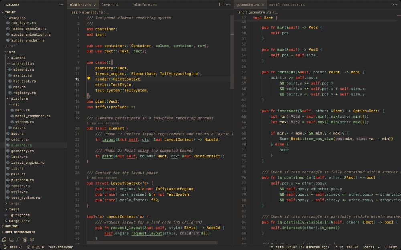The width and height of the screenshot is (401, 250).
Task: Click the Rust file icon beside color.rs
Action: (x=8, y=139)
